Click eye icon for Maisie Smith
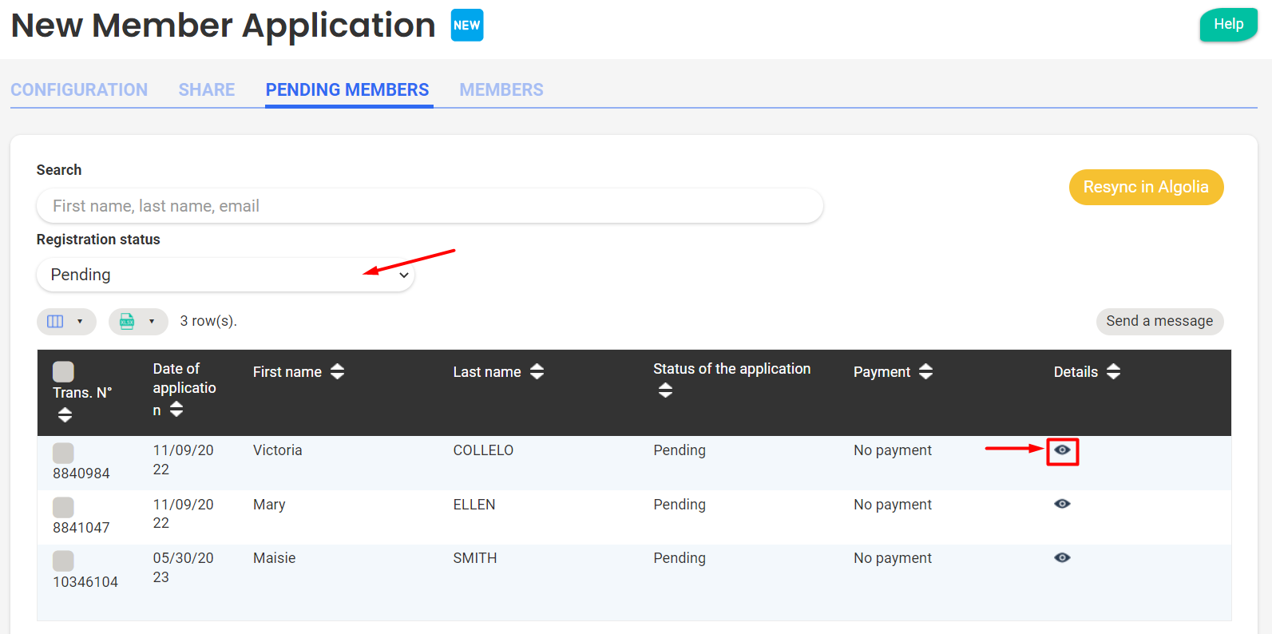Image resolution: width=1272 pixels, height=634 pixels. (x=1062, y=557)
